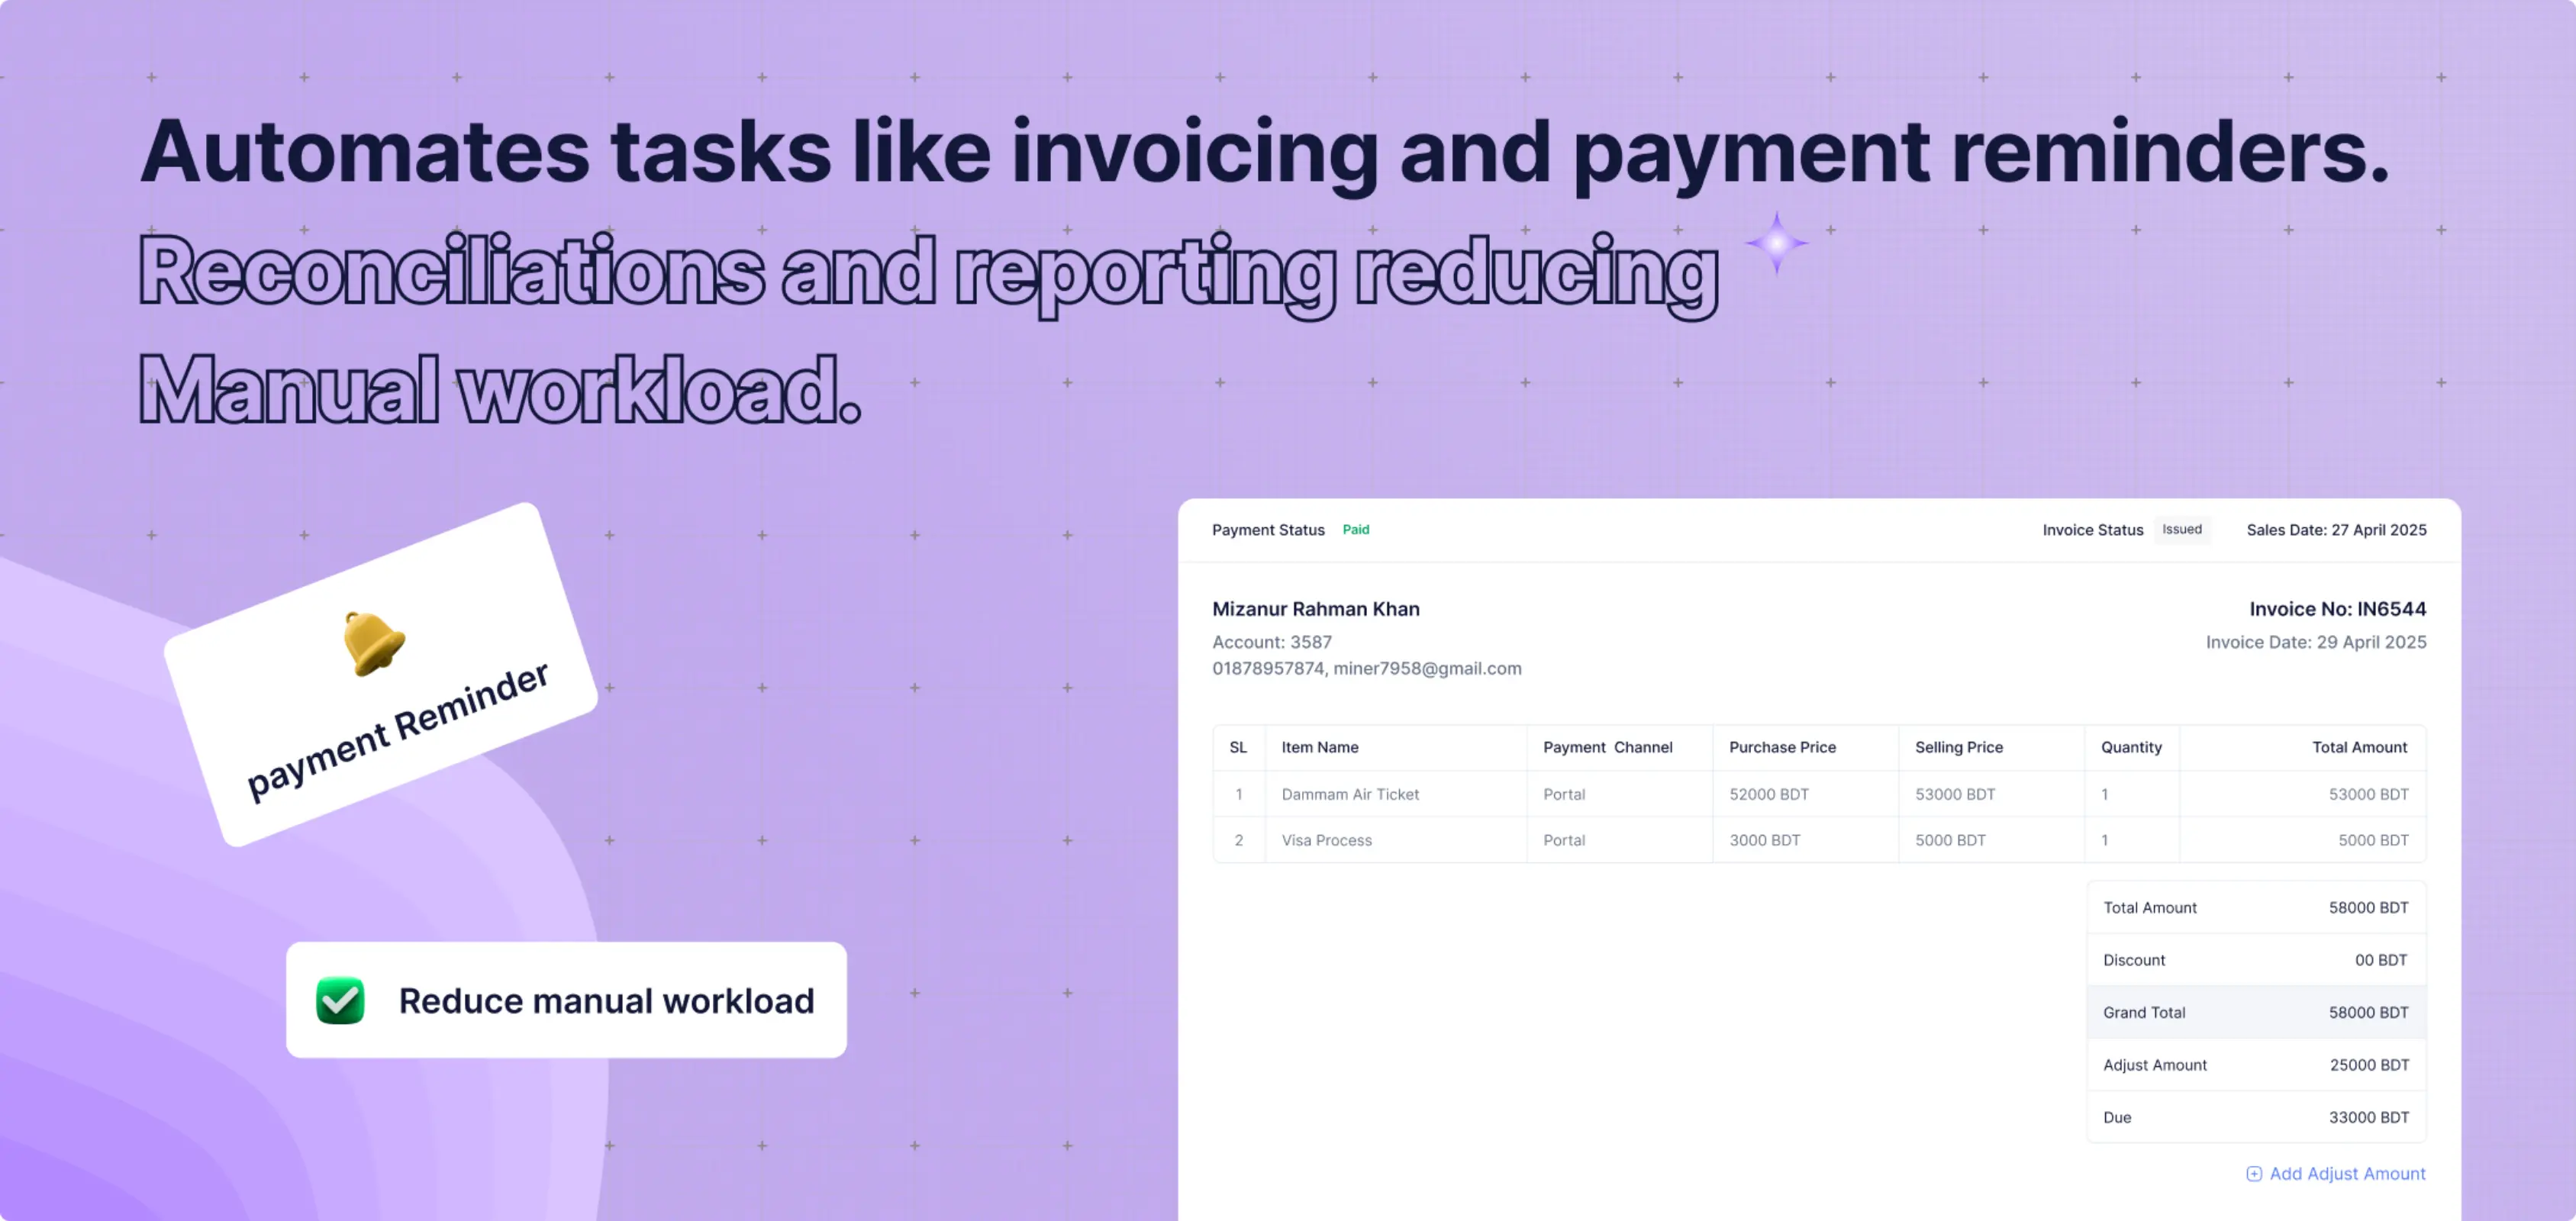Click the 52000 BDT purchase price
The image size is (2576, 1221).
[1768, 795]
